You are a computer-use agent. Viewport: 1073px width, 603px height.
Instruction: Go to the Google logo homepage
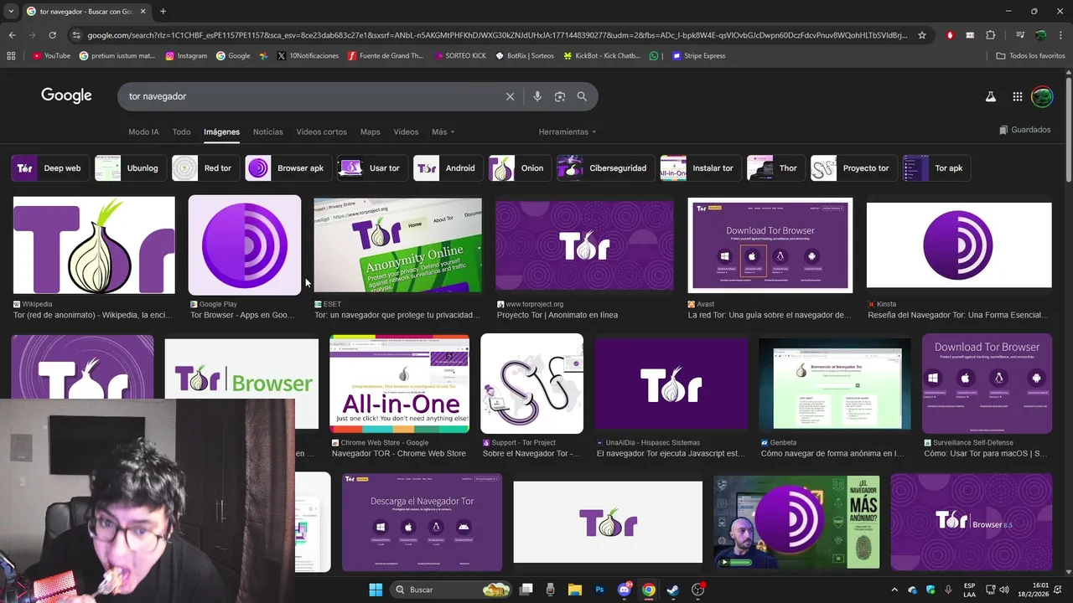(66, 95)
